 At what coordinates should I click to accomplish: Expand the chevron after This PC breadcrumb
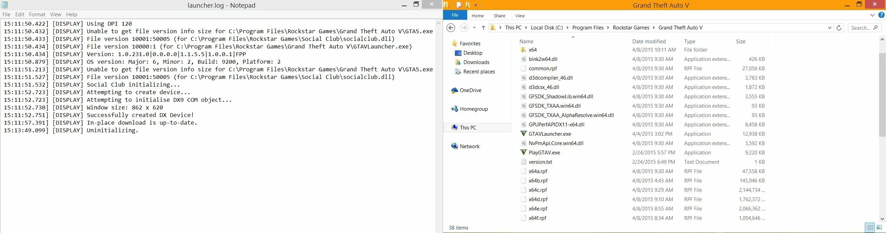point(526,28)
